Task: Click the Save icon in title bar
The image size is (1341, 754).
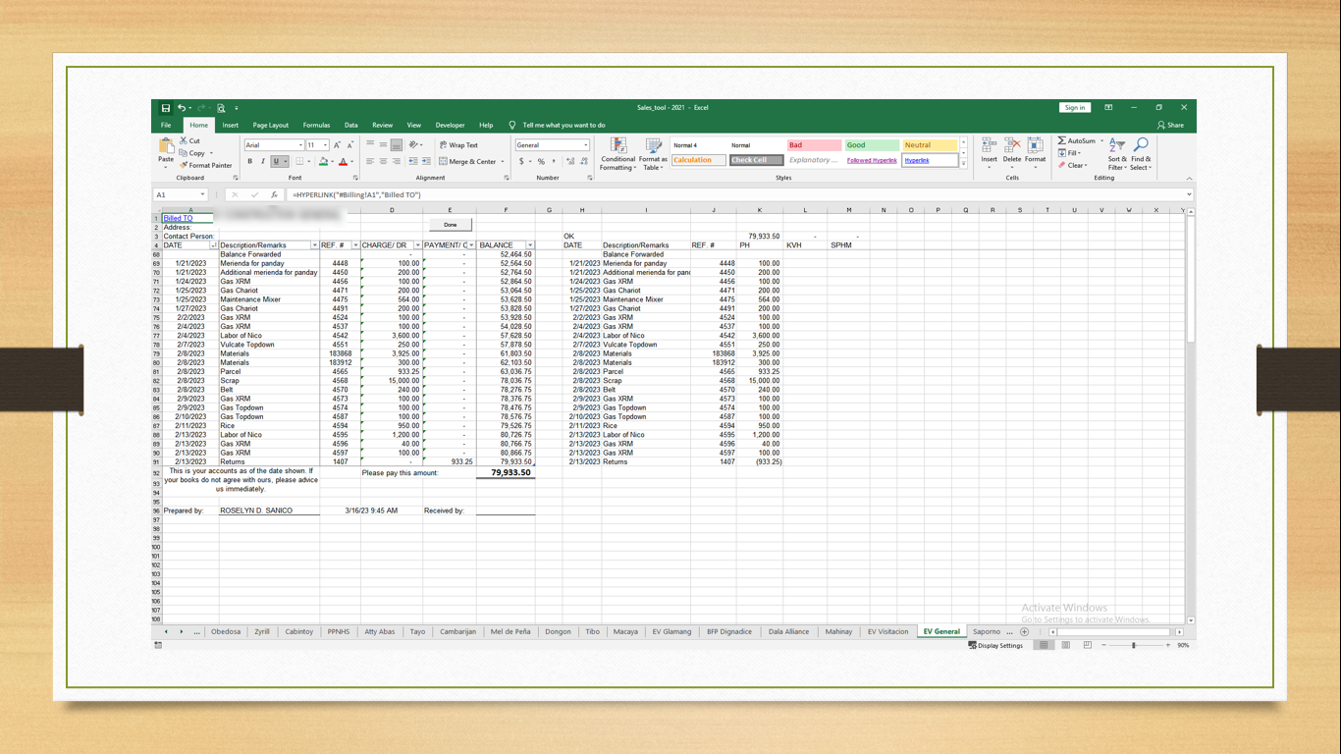Action: pyautogui.click(x=166, y=108)
